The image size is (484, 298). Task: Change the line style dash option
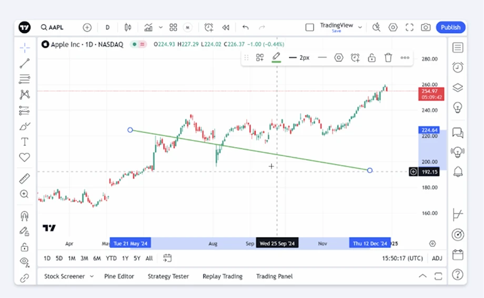pos(322,57)
